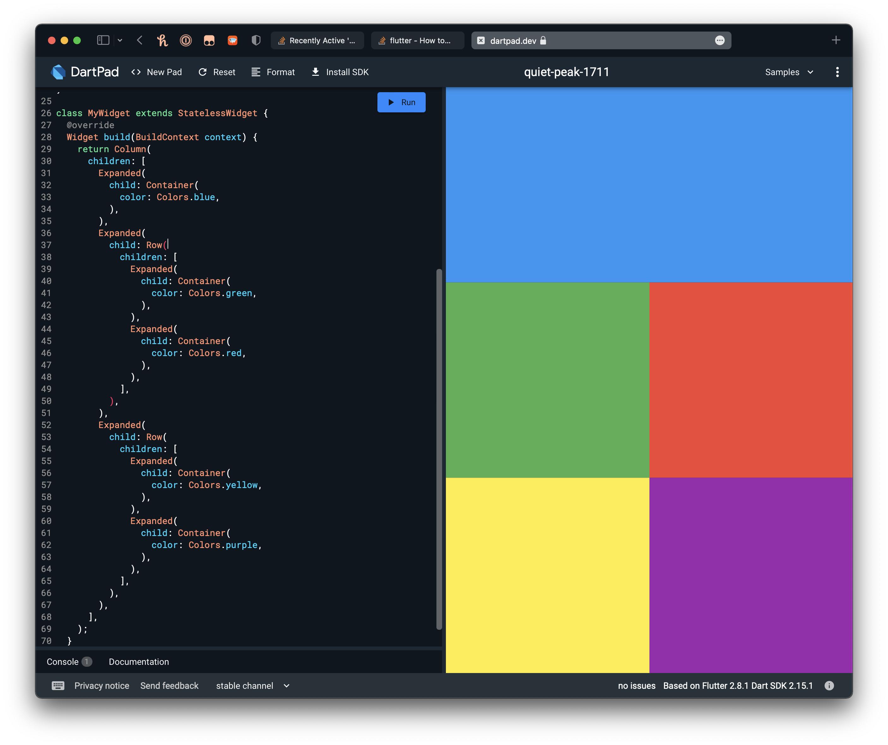Screen dimensions: 888x745
Task: Click Install SDK download icon
Action: (316, 72)
